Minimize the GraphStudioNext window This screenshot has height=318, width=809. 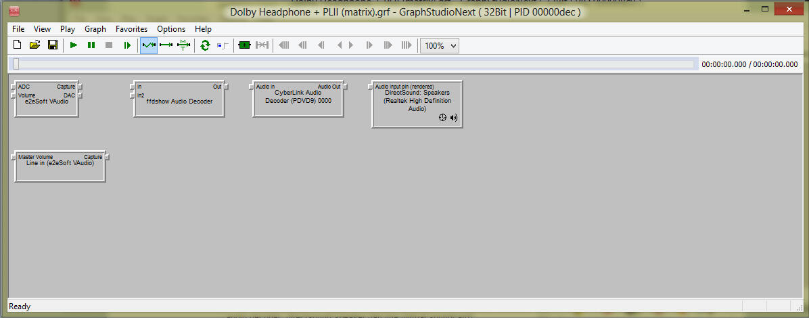click(x=747, y=9)
